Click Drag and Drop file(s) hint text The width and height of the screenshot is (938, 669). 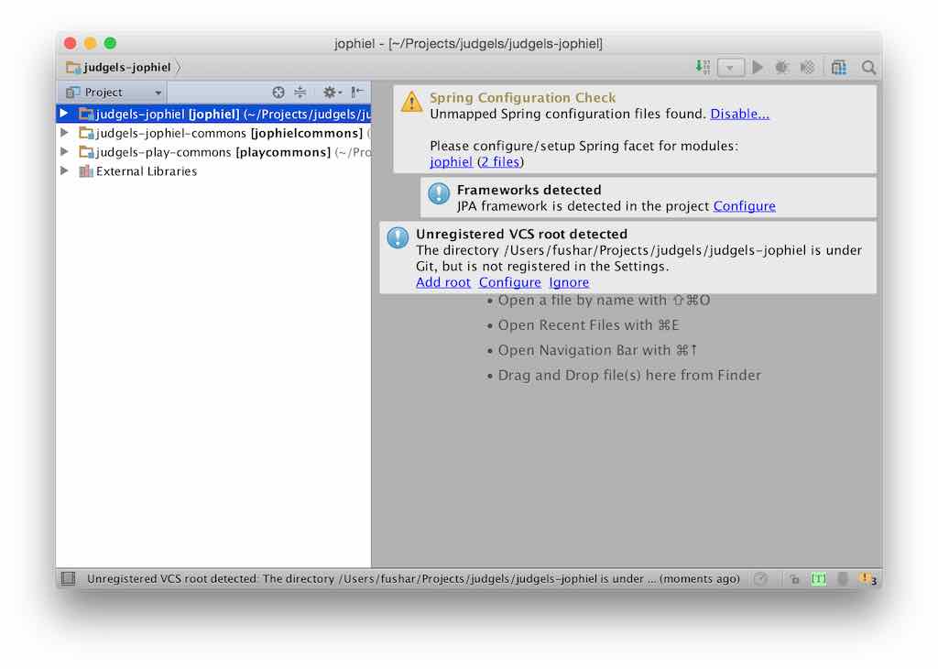(x=629, y=375)
